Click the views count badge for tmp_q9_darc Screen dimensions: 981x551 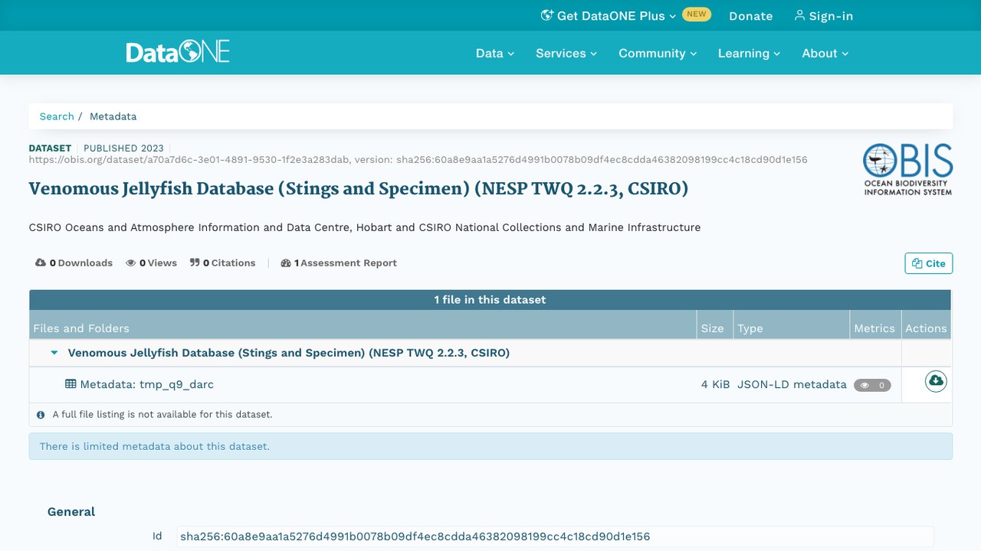(872, 385)
